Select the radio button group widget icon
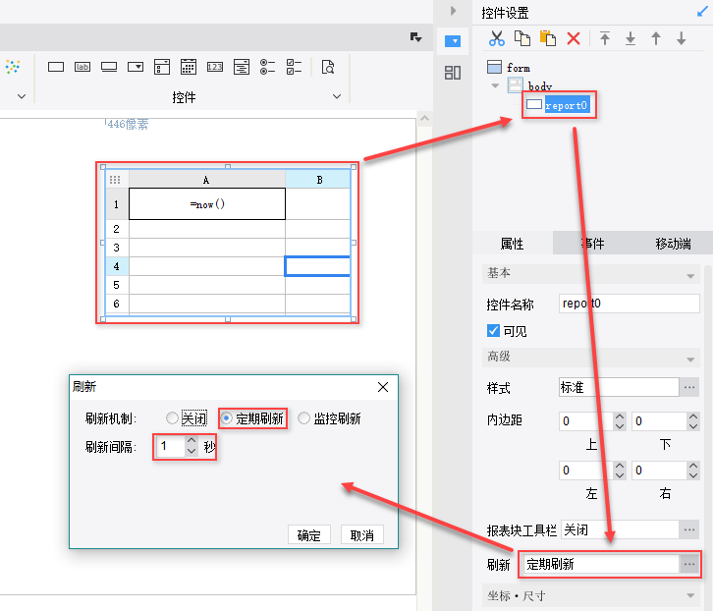The height and width of the screenshot is (611, 713). click(x=267, y=67)
